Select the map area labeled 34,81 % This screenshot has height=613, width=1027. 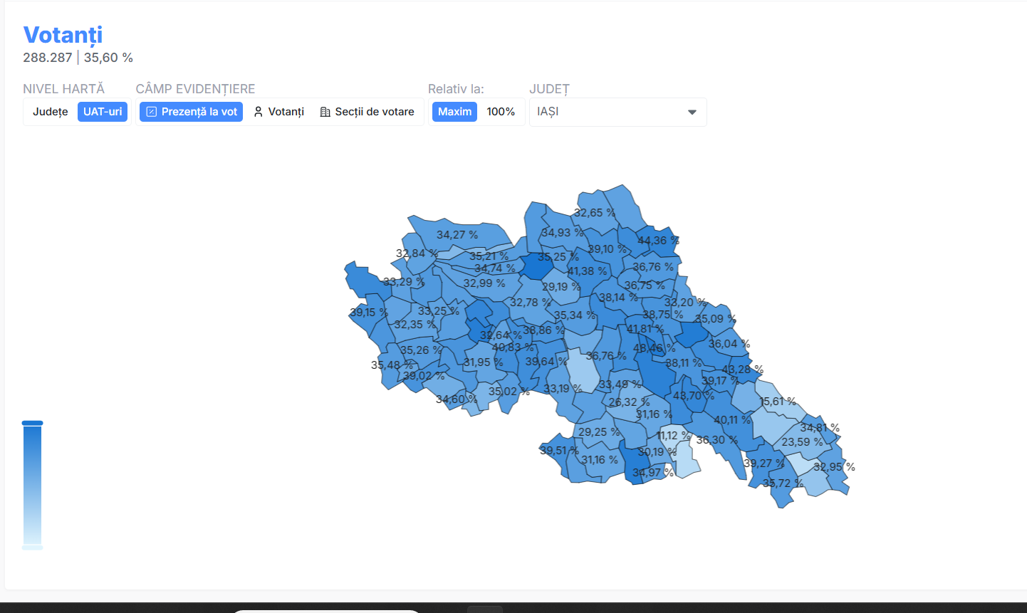point(820,428)
